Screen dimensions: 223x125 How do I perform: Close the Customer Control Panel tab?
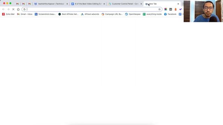[x=141, y=4]
